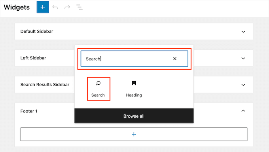The width and height of the screenshot is (269, 152).
Task: Click the Widgets page heading
Action: [x=17, y=7]
